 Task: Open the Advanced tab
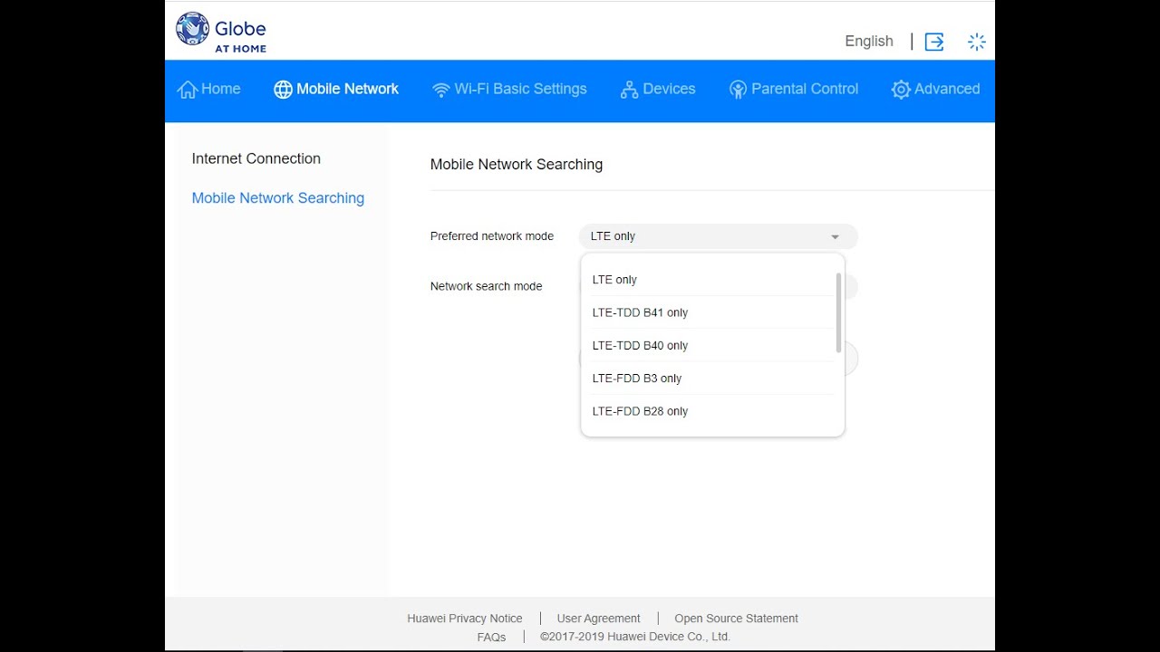[936, 90]
